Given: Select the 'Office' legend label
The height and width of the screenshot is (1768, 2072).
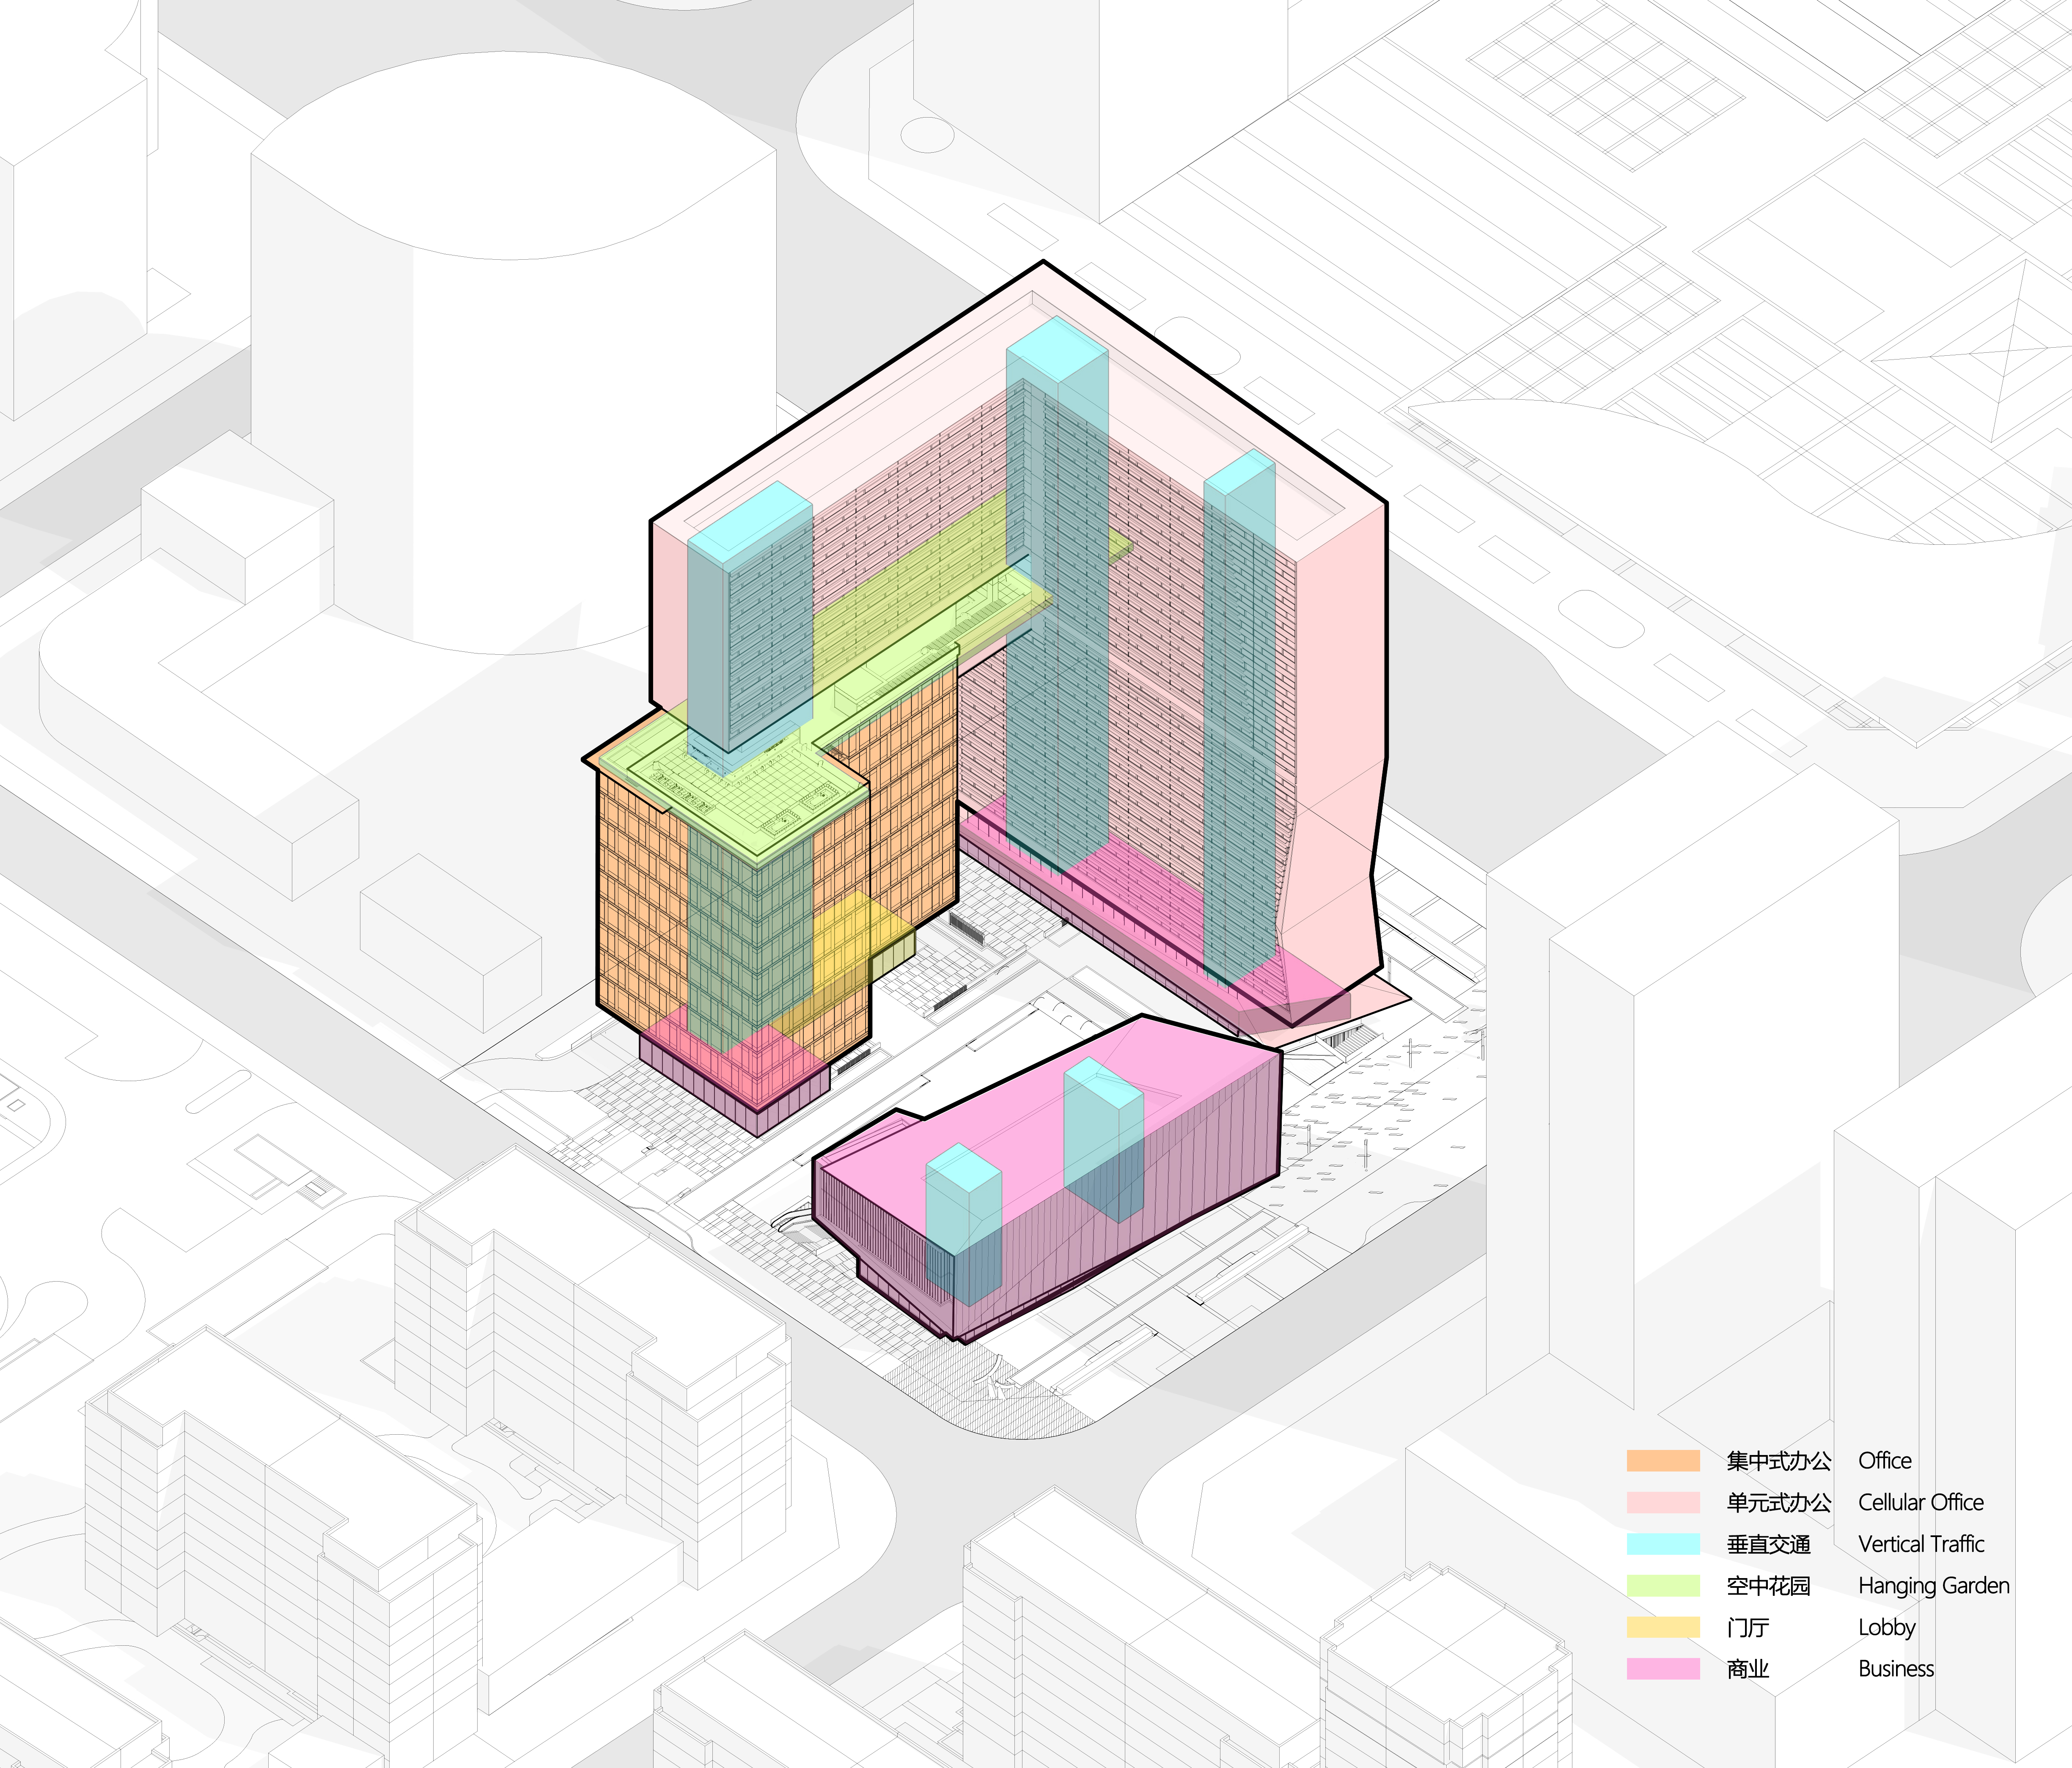Looking at the screenshot, I should 1885,1461.
